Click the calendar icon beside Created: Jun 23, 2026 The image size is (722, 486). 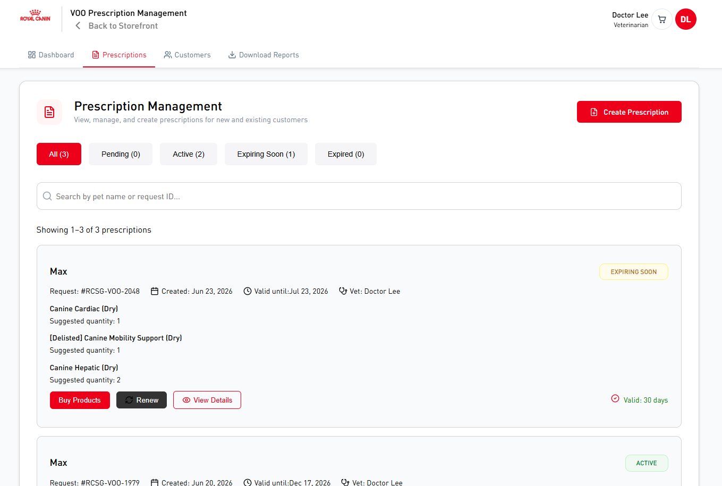(155, 291)
